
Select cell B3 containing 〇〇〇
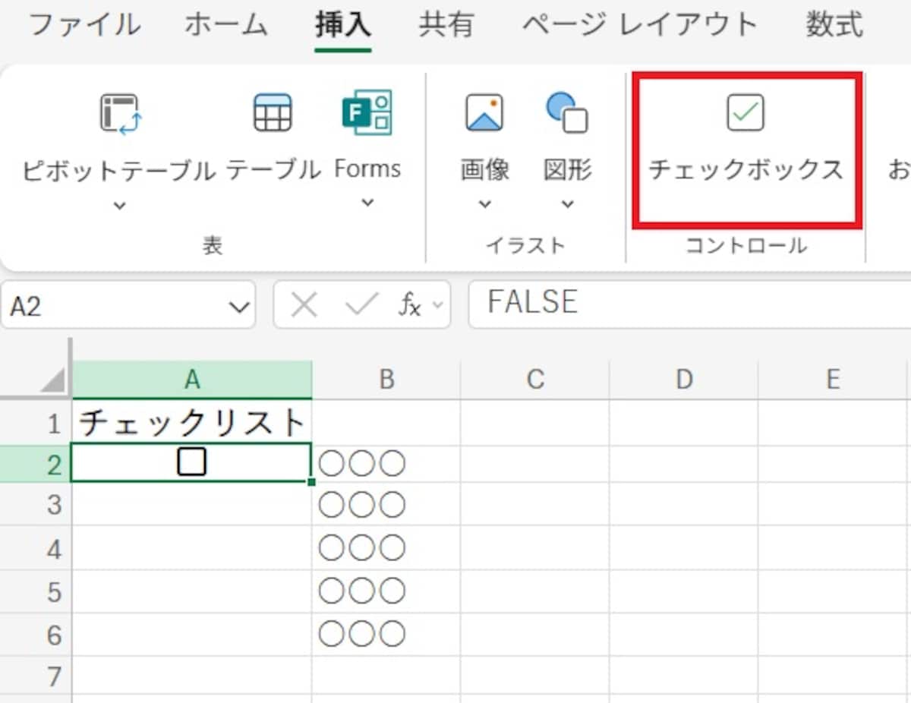coord(386,504)
